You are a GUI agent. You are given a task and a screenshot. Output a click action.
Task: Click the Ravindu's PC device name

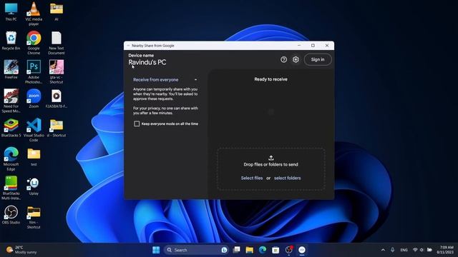[x=147, y=62]
